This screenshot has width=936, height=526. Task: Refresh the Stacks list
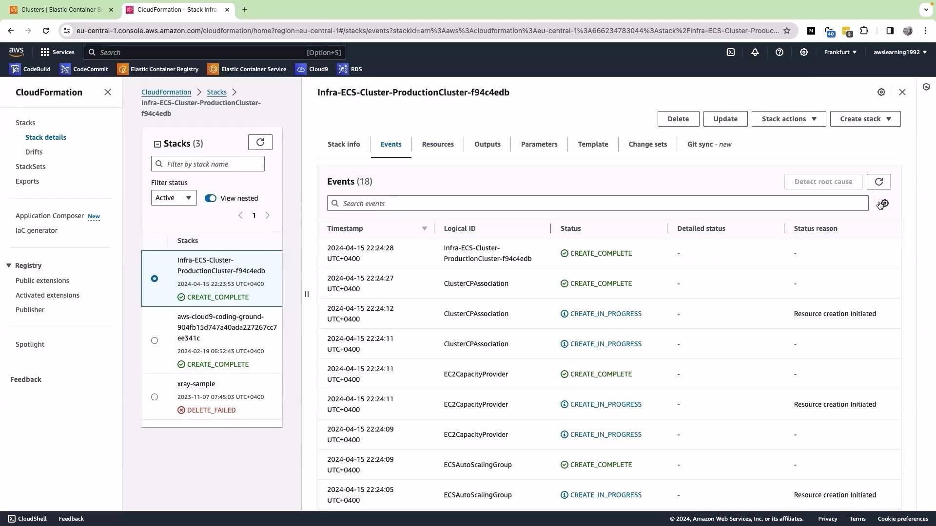(260, 142)
